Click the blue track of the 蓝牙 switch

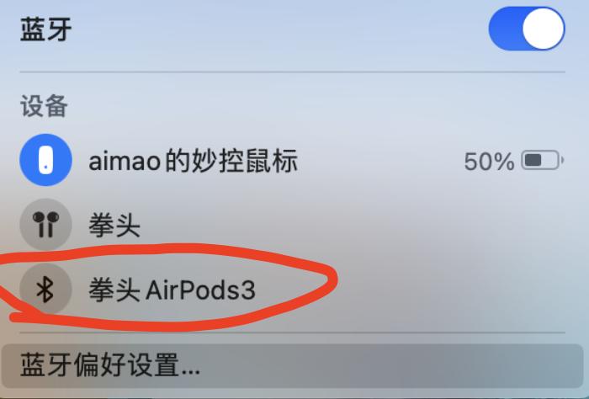(x=505, y=29)
